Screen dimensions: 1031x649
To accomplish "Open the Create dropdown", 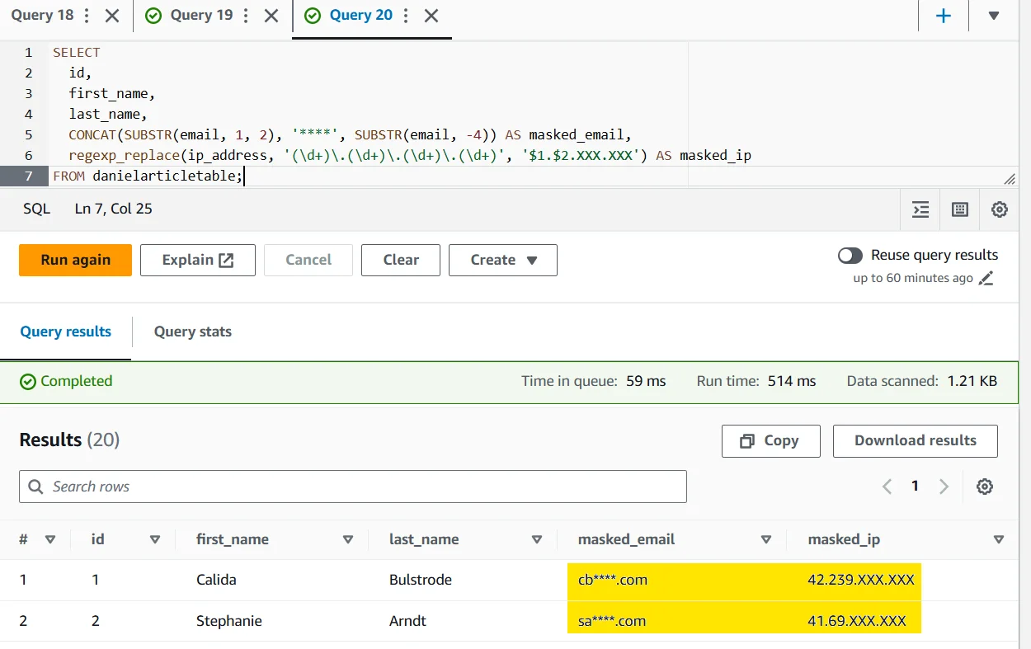I will click(x=502, y=260).
